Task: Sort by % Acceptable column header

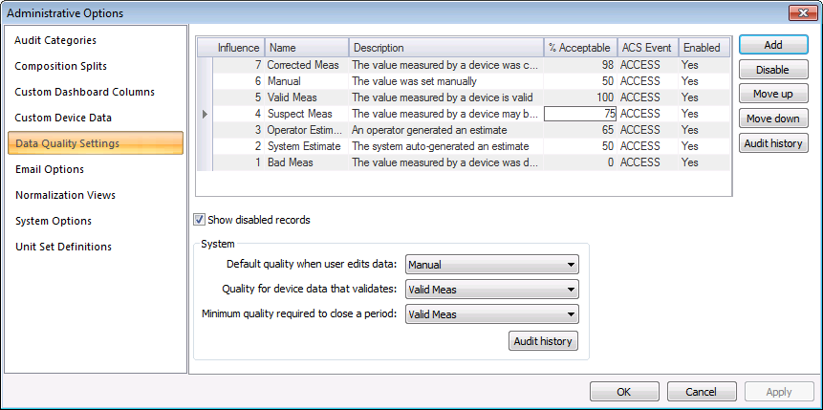Action: point(580,48)
